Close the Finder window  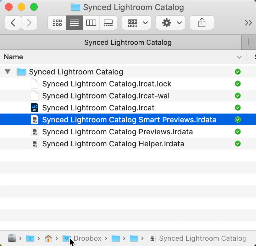tap(9, 7)
